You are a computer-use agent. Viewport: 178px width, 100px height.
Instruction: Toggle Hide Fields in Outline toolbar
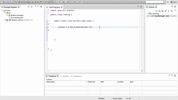pos(162,11)
